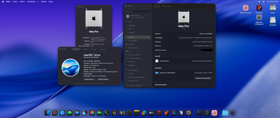Open FaceTime in the dock

(x=99, y=113)
